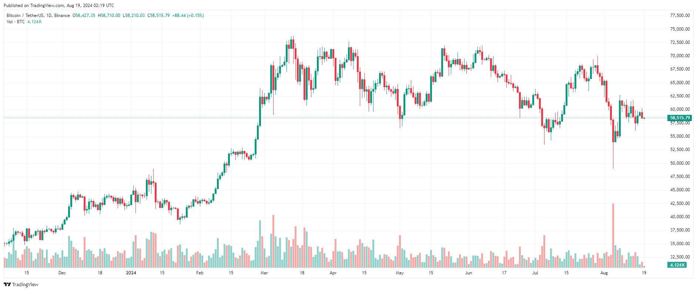Select the Bitcoin / TetherUS symbol title
The height and width of the screenshot is (291, 697).
[38, 16]
